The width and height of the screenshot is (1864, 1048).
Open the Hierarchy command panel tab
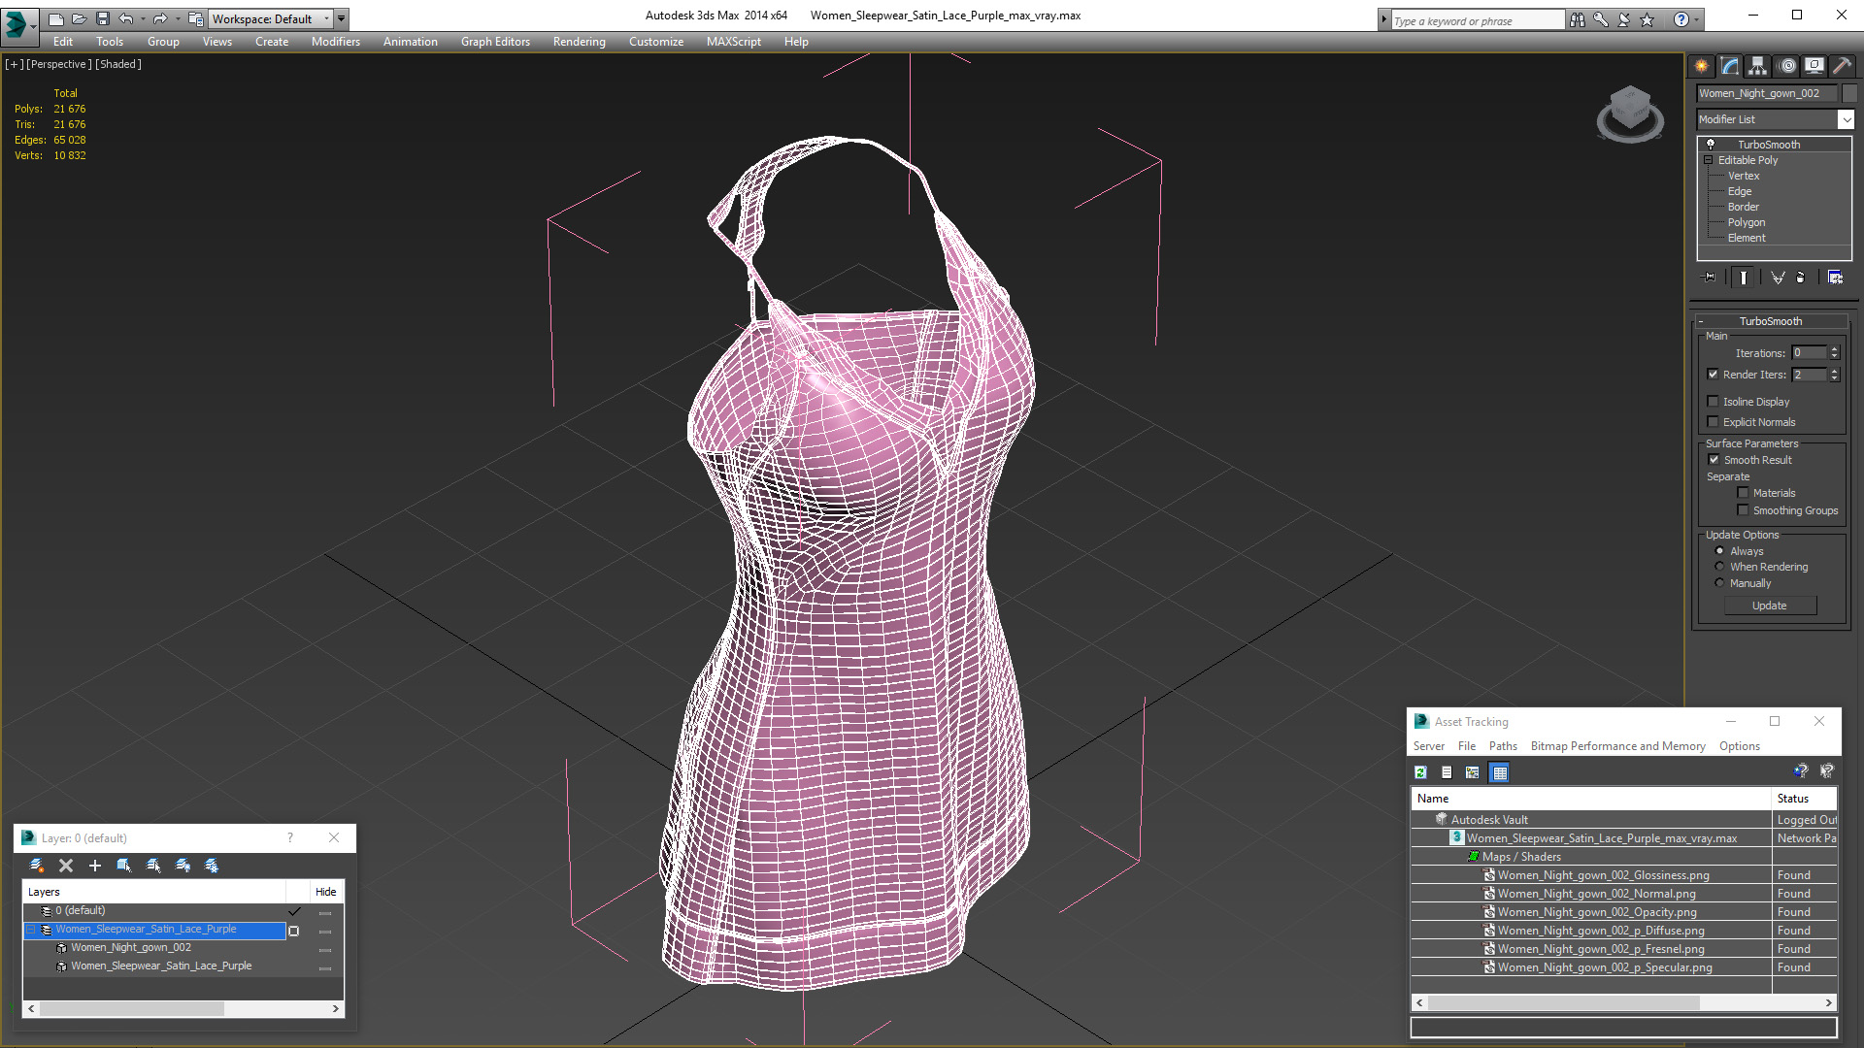pyautogui.click(x=1758, y=66)
